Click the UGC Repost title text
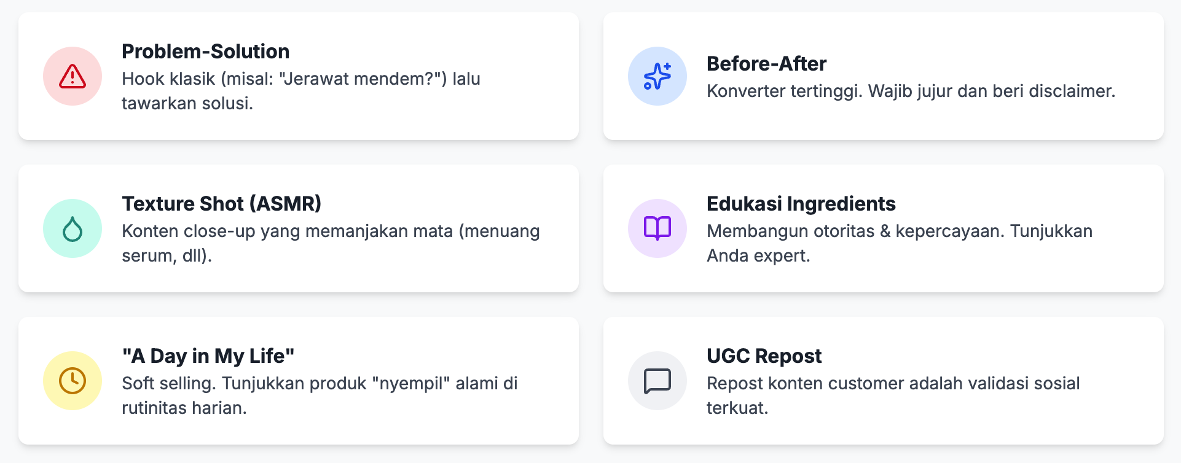 pyautogui.click(x=764, y=355)
